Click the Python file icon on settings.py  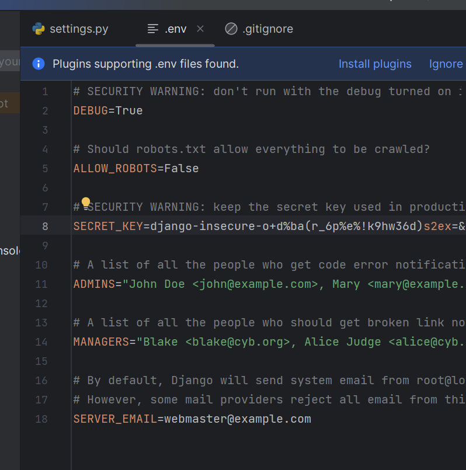point(39,29)
